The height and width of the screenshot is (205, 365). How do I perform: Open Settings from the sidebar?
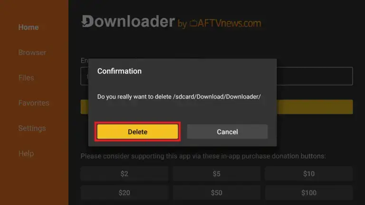[x=32, y=128]
